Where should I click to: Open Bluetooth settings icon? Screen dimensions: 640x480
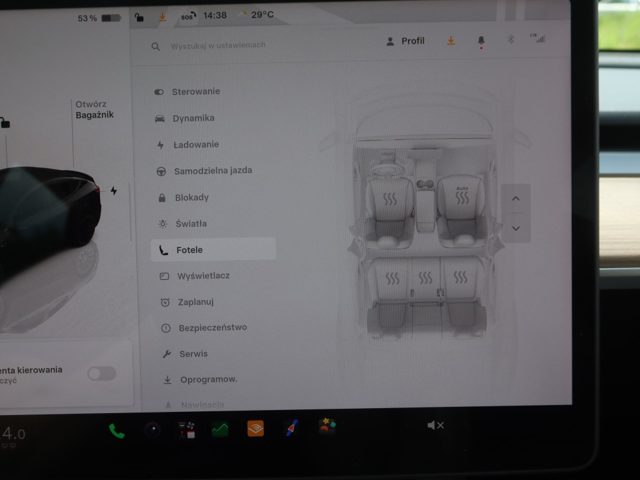tap(511, 39)
